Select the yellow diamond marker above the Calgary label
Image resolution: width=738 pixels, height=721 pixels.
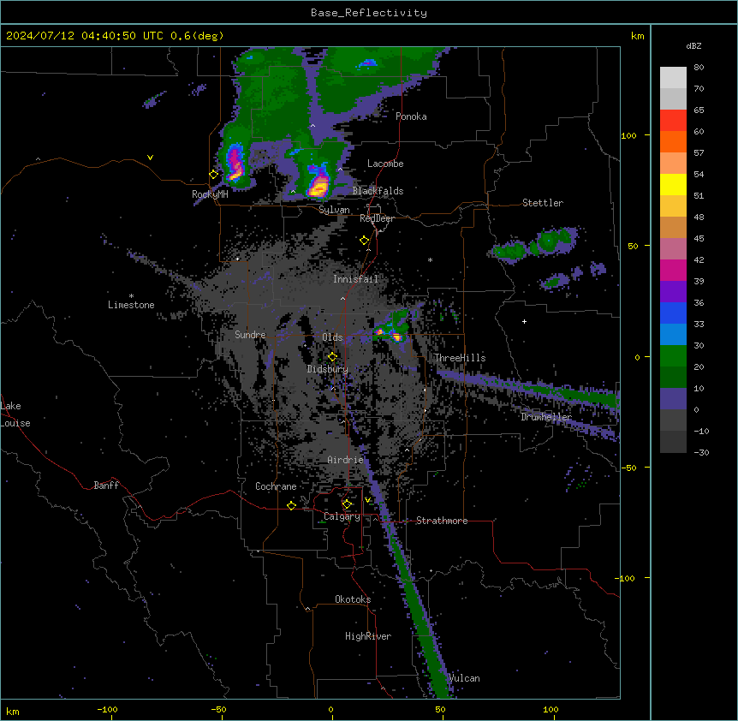(x=347, y=504)
